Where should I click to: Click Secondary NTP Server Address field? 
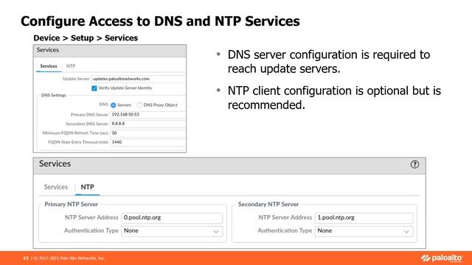(x=364, y=218)
